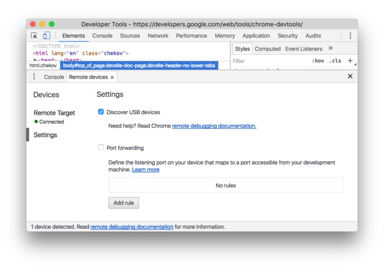Show more Styles pane tabs chevron
Viewport: 384px width, 273px height.
pyautogui.click(x=330, y=48)
